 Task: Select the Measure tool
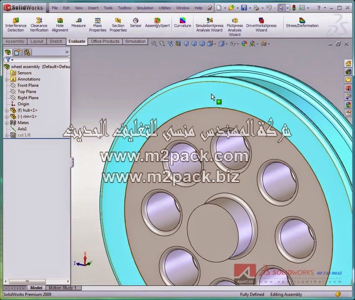[x=79, y=23]
